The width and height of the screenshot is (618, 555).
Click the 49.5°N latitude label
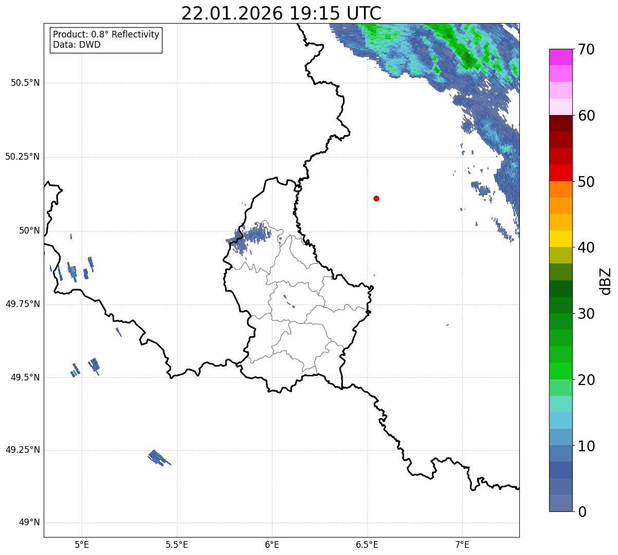click(x=25, y=377)
